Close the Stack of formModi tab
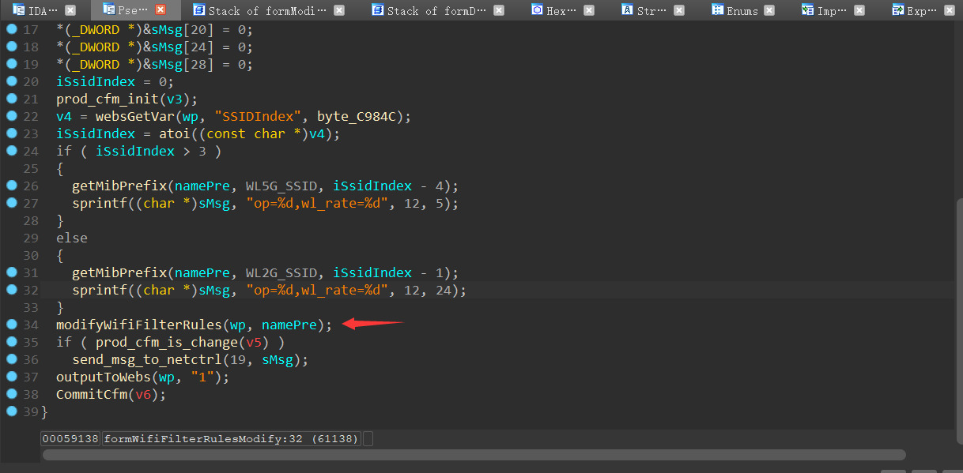 tap(339, 10)
